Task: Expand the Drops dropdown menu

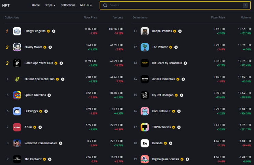Action: click(x=50, y=5)
